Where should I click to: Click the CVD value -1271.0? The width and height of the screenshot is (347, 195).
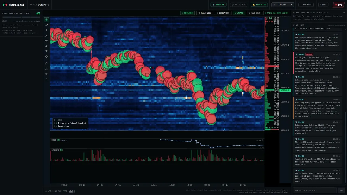(63, 140)
